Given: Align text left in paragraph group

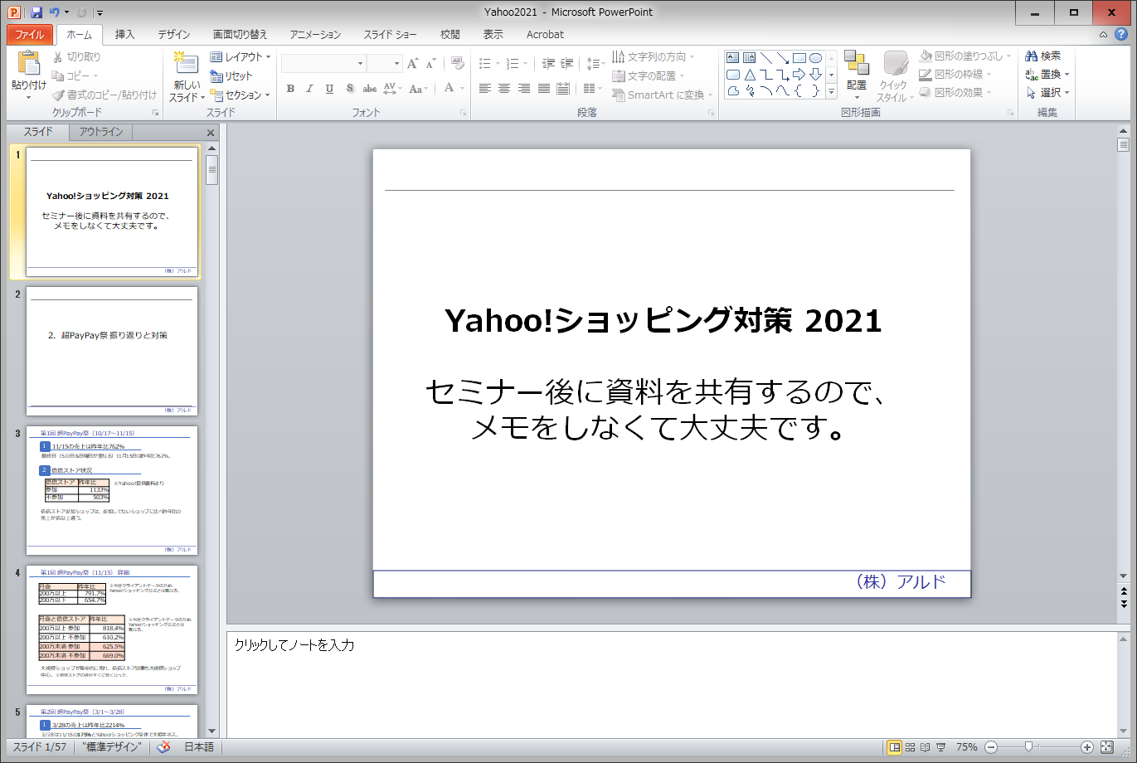Looking at the screenshot, I should [x=485, y=89].
